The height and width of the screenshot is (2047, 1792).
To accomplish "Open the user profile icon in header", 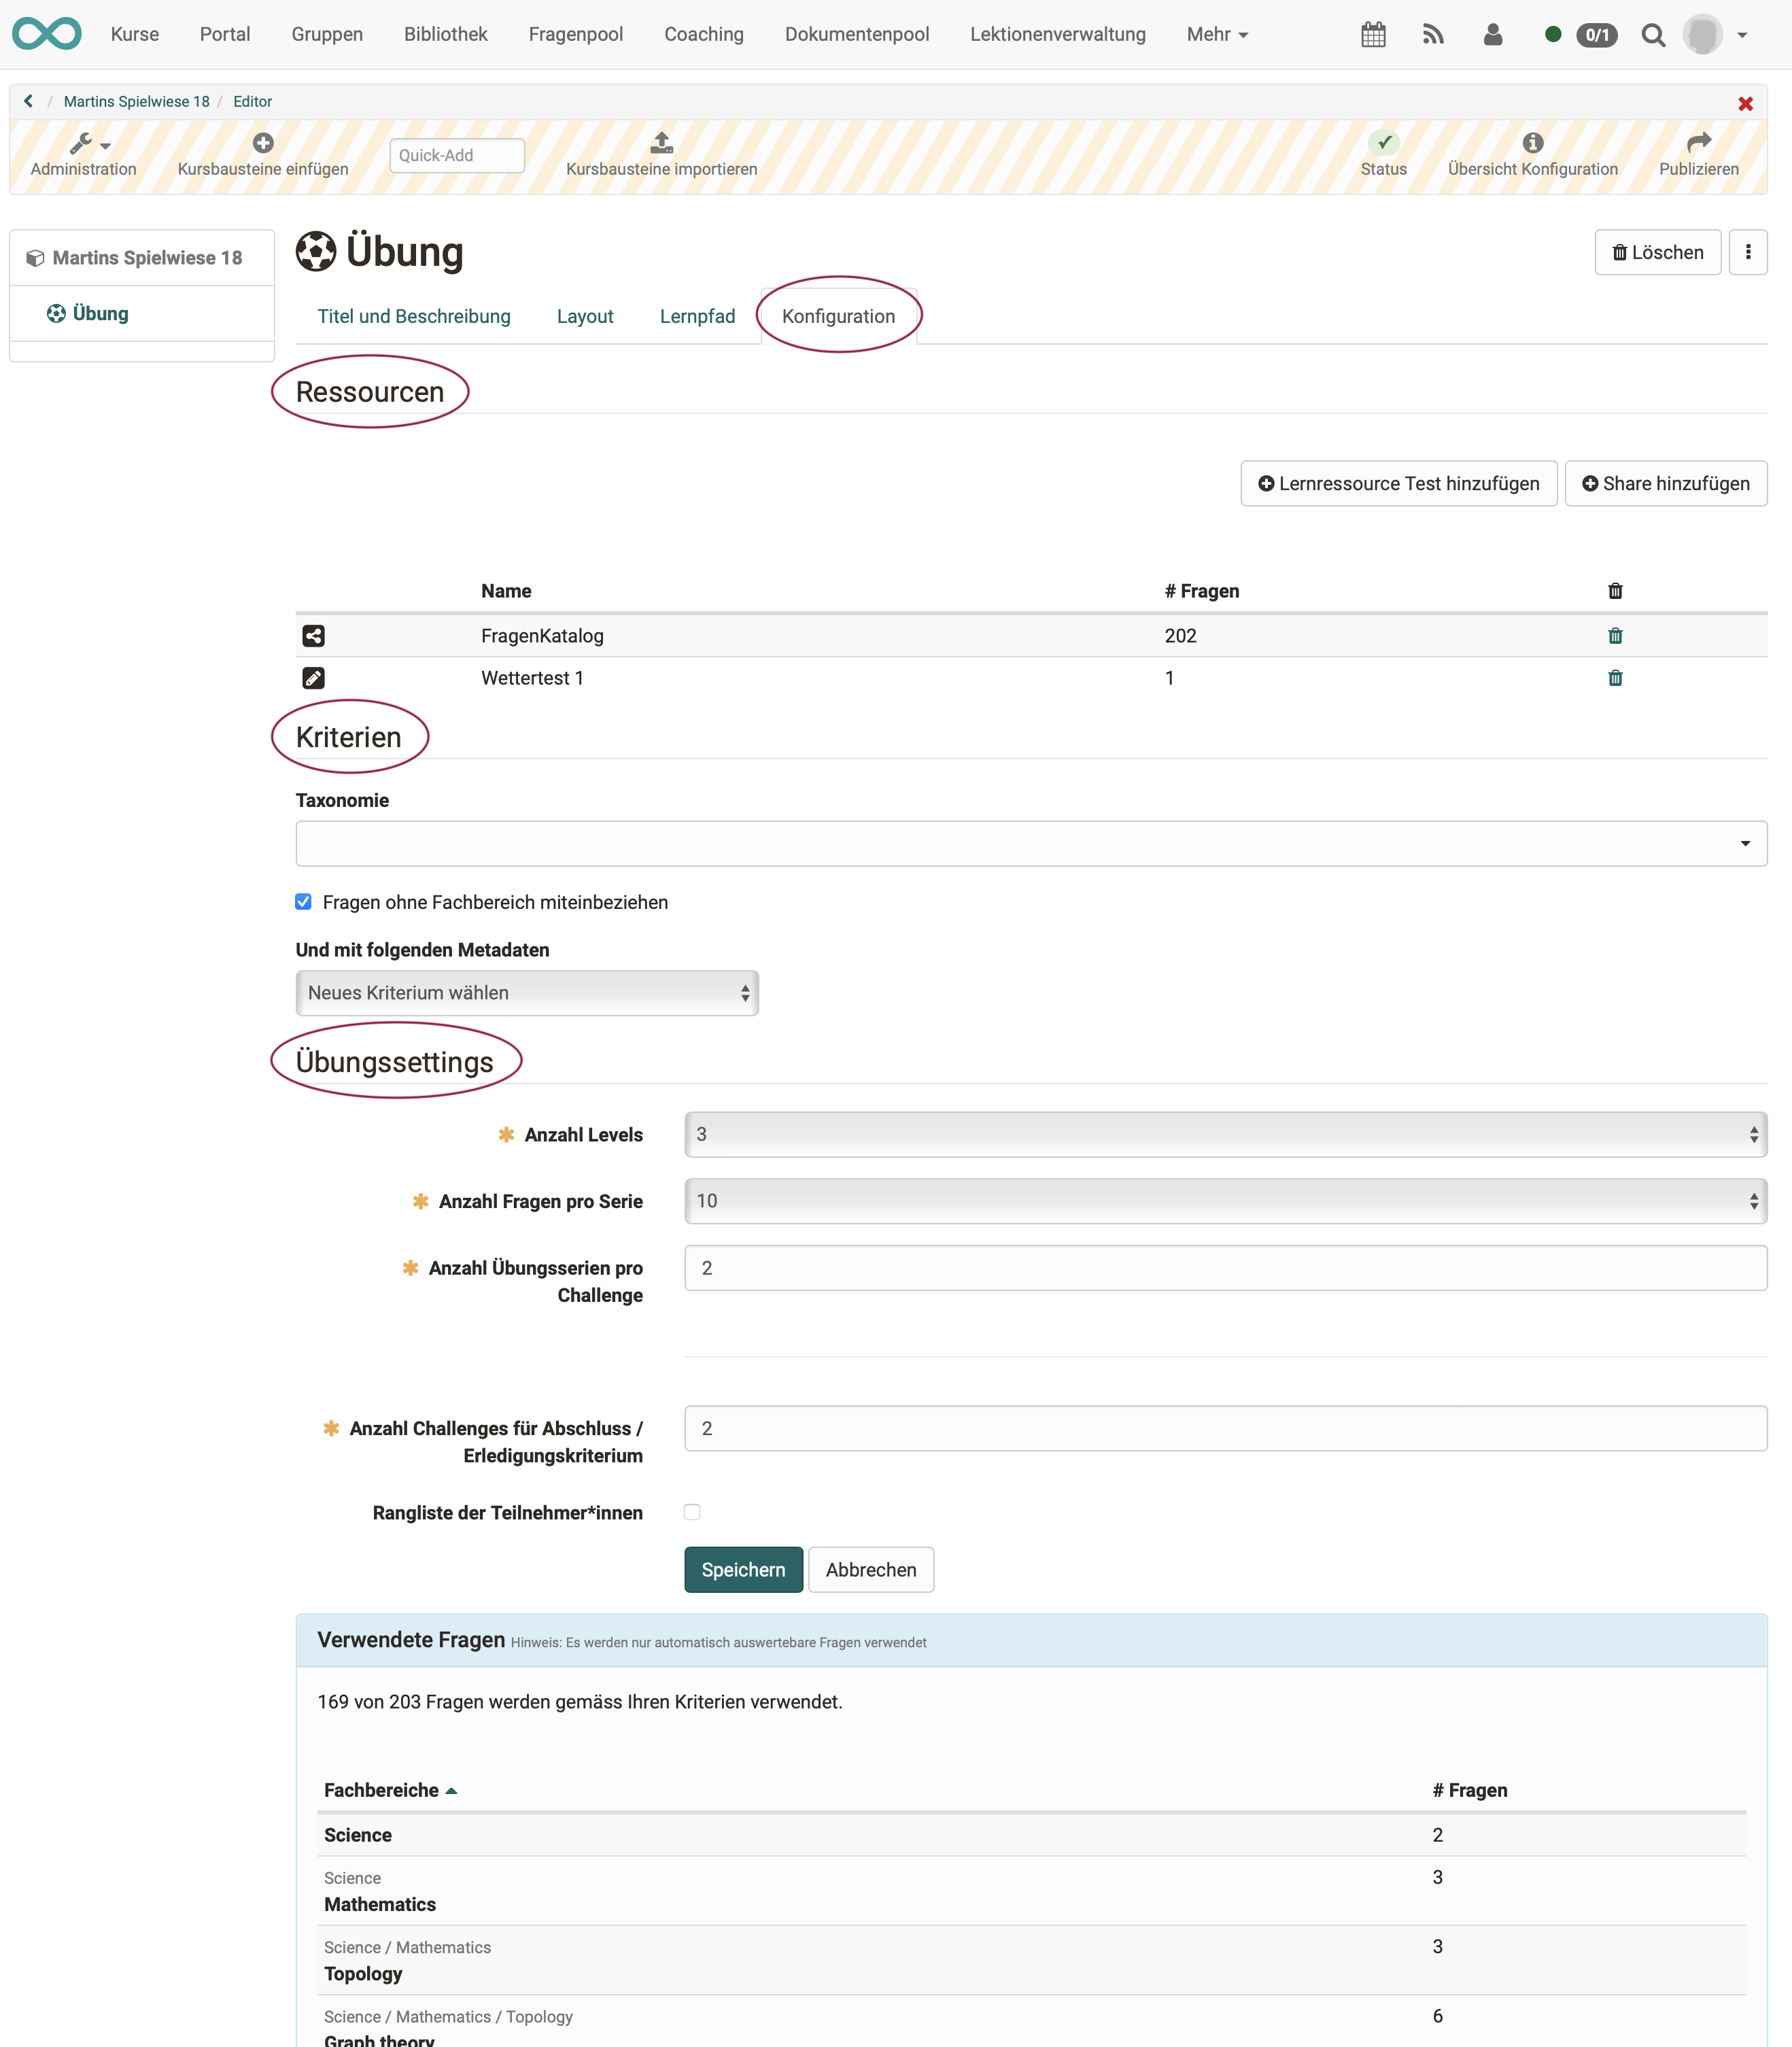I will 1493,35.
